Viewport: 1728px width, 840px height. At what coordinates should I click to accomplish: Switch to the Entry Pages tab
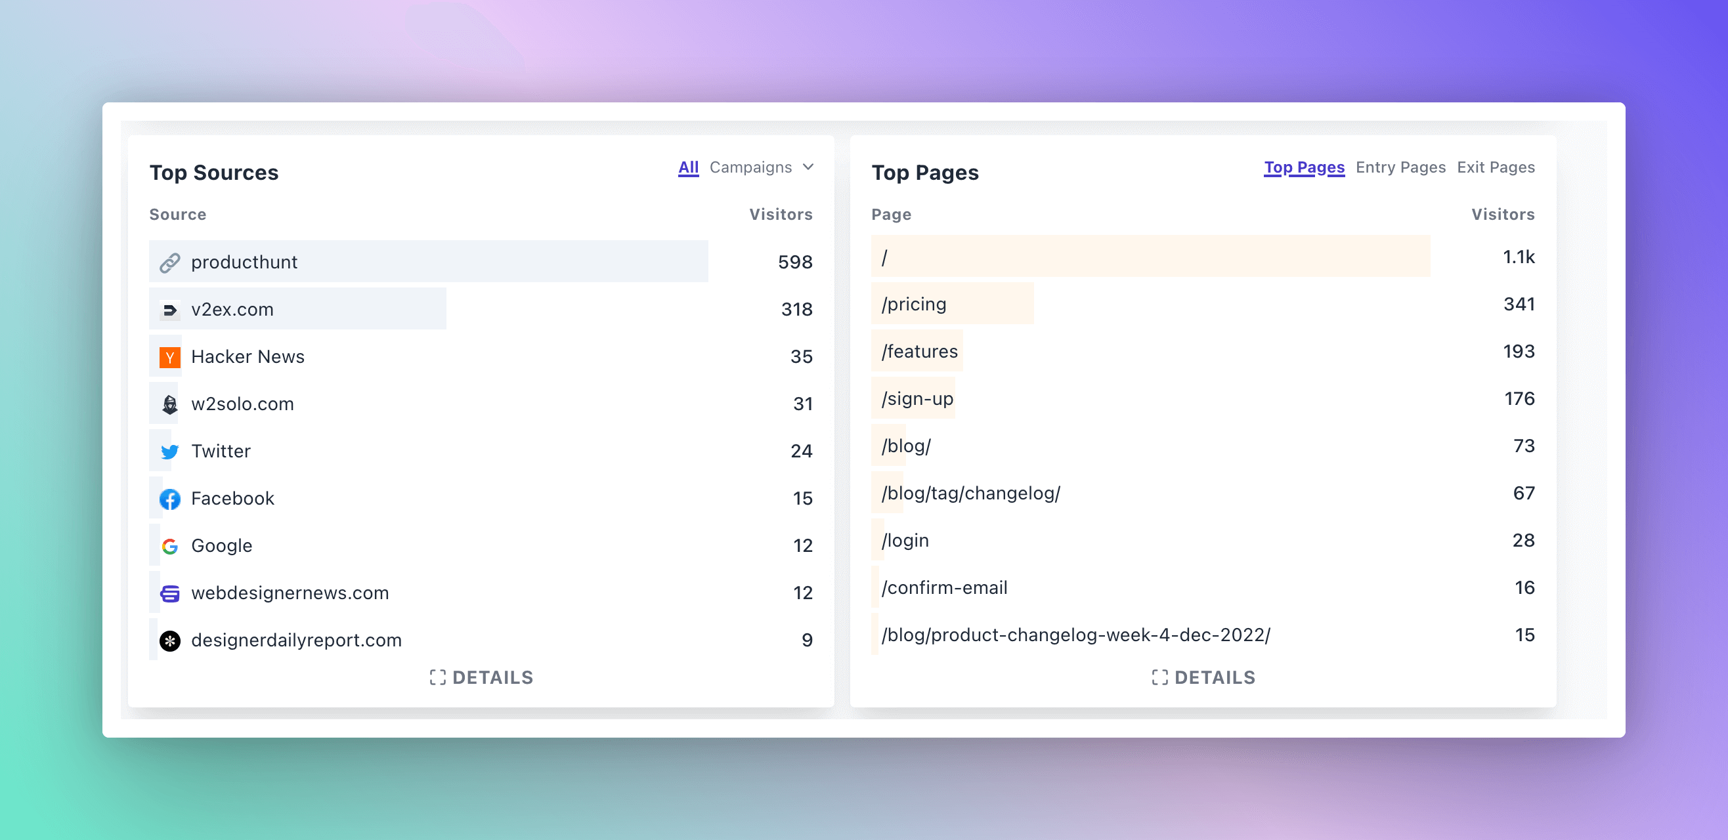pos(1400,167)
